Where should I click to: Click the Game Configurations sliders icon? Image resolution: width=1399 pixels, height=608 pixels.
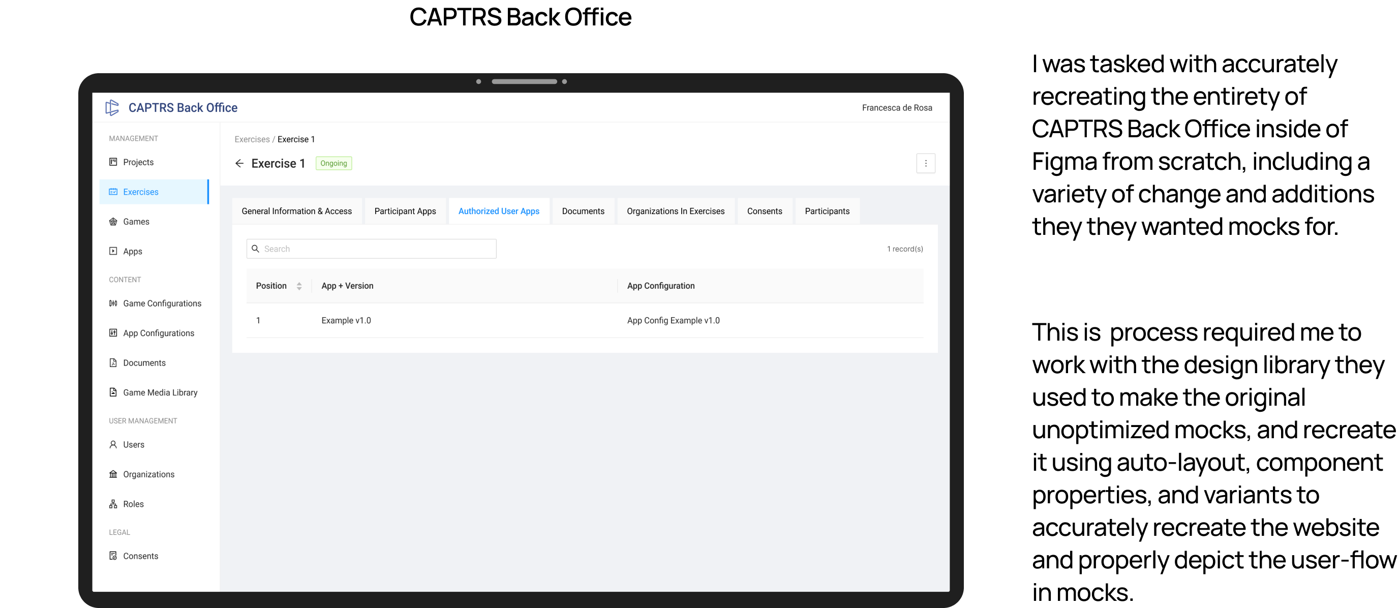[113, 303]
